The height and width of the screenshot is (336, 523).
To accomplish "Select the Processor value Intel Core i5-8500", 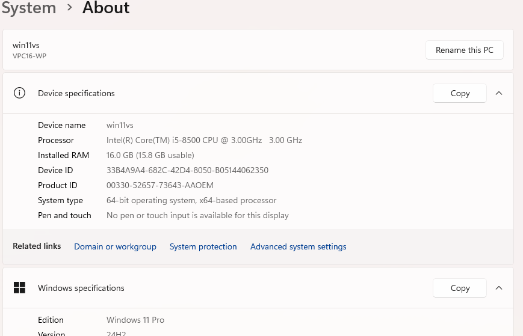I will (204, 140).
